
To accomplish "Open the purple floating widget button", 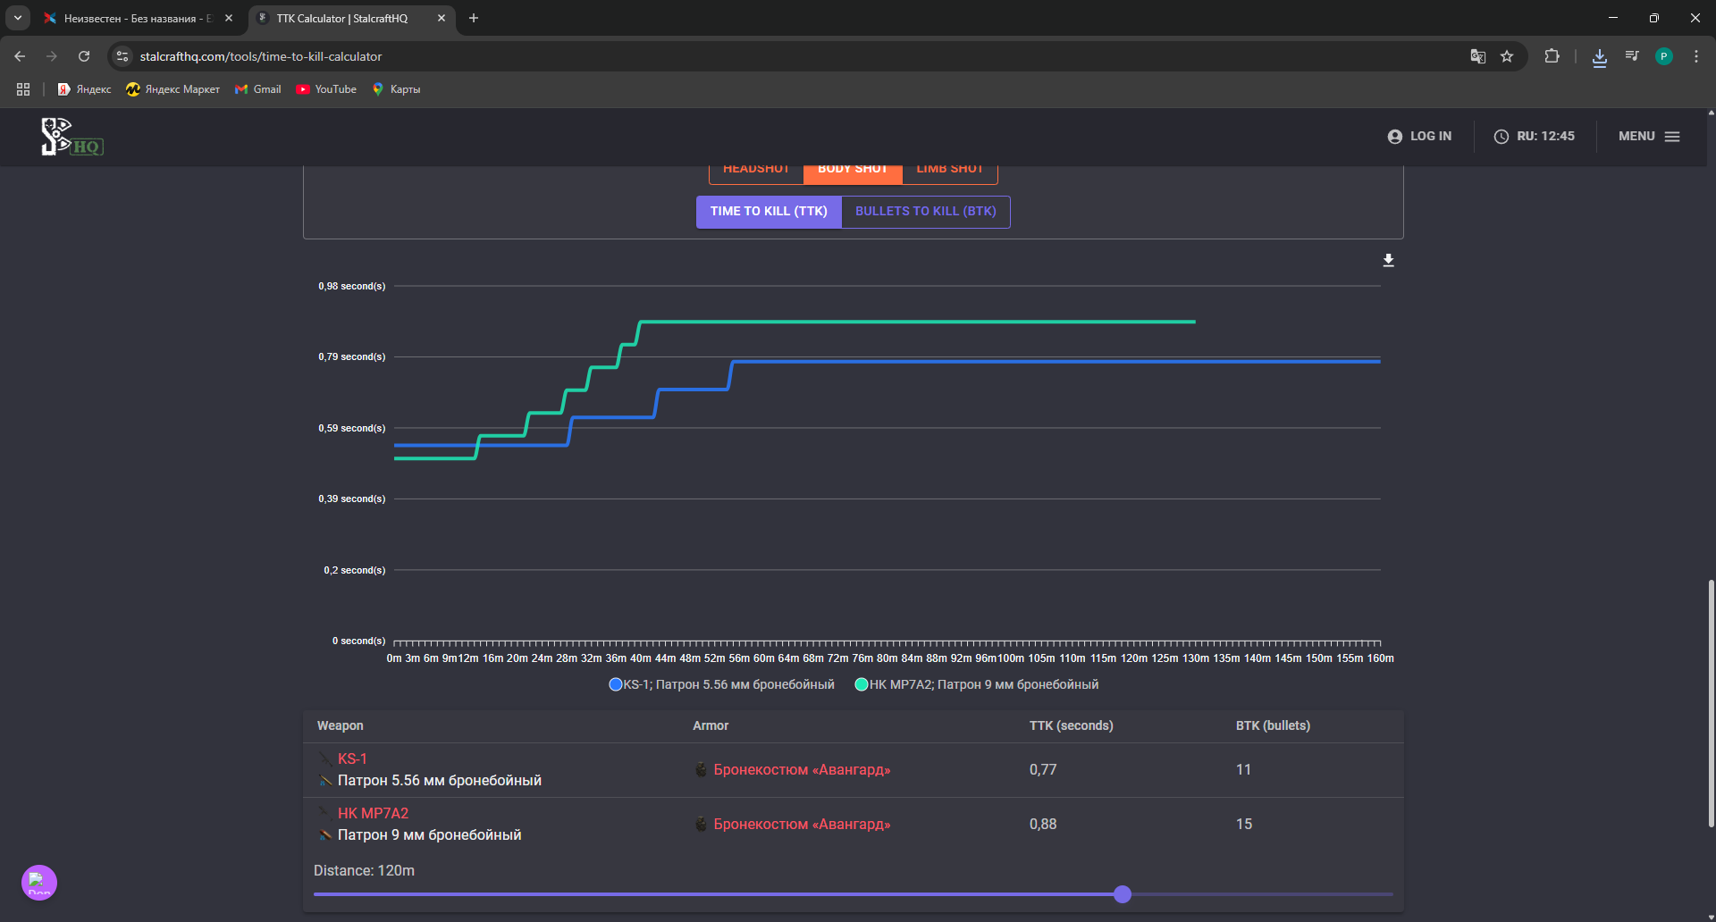I will click(39, 883).
